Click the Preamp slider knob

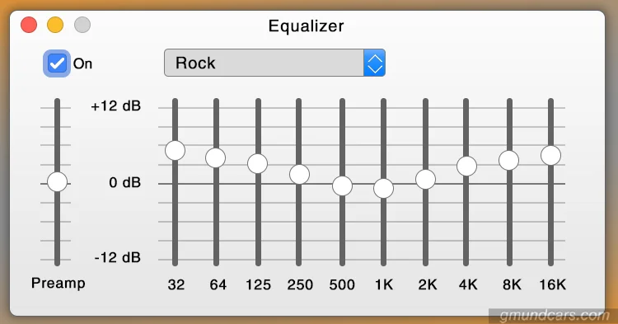click(x=57, y=182)
